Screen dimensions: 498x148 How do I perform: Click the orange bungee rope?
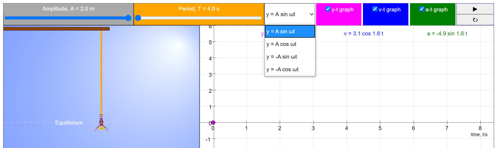(x=101, y=71)
